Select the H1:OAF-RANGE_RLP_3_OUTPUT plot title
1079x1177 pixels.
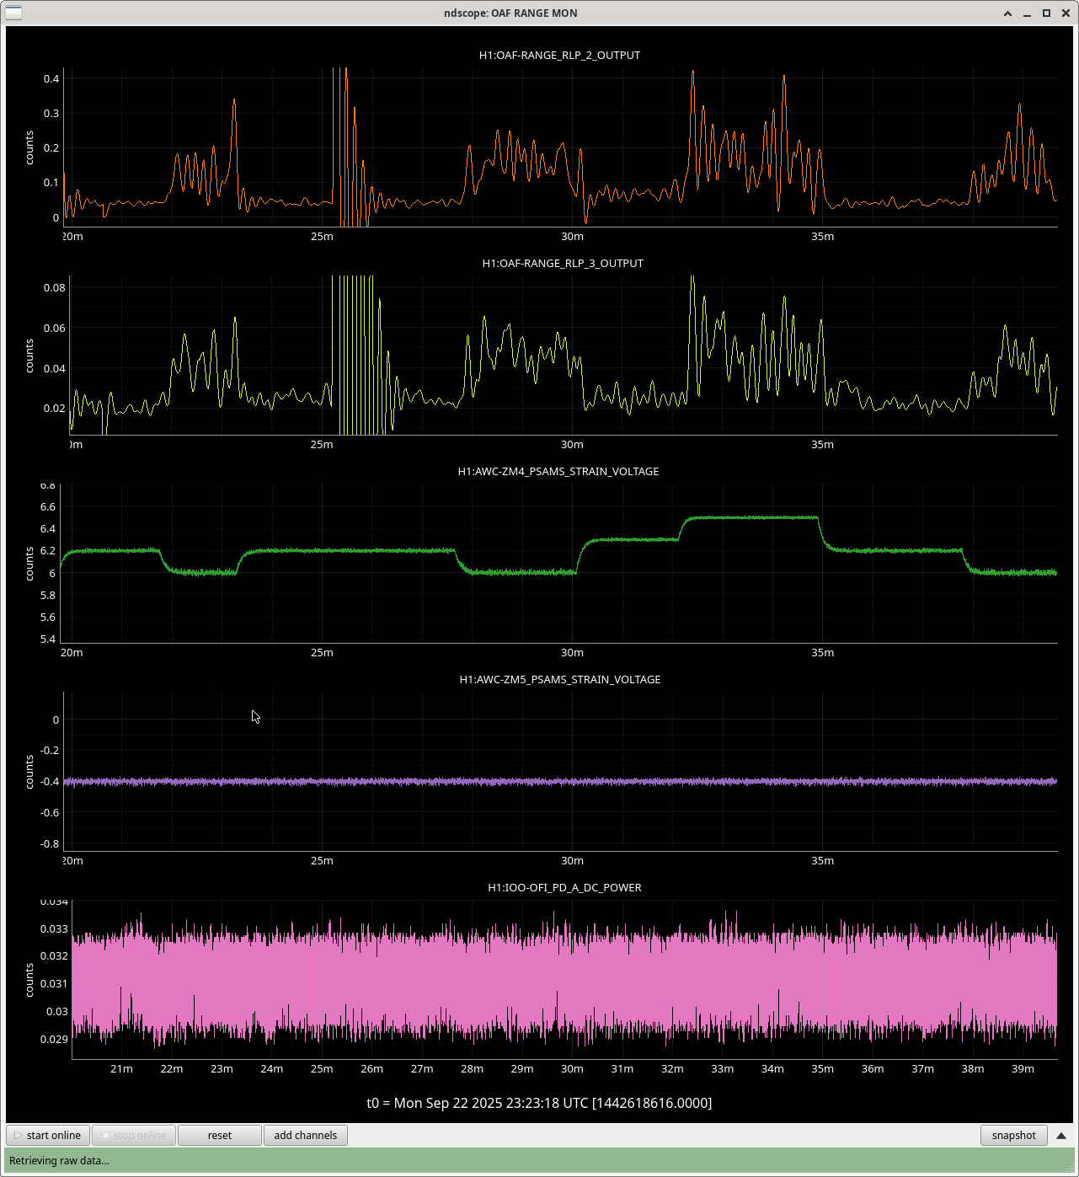562,264
